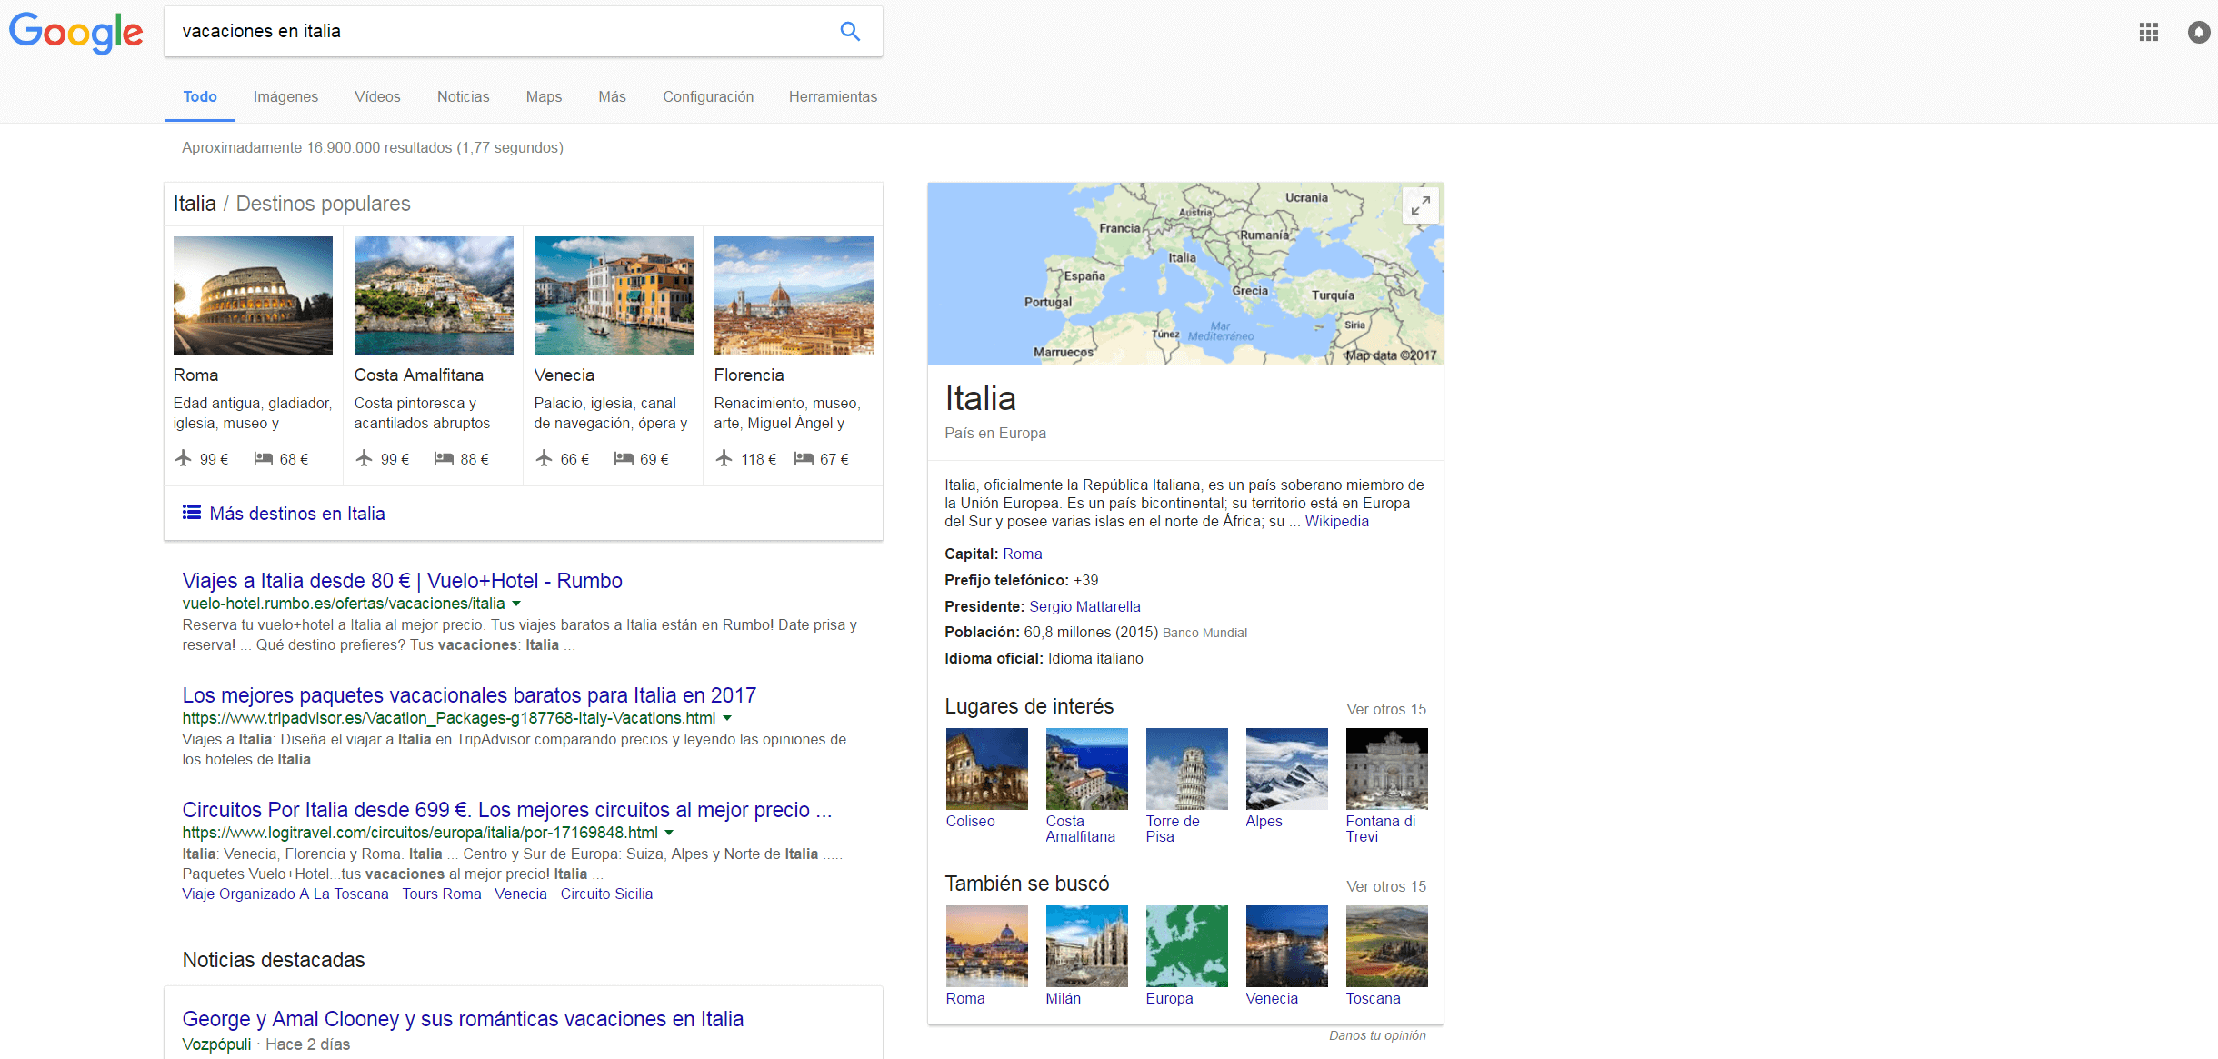Open the Más search menu
This screenshot has height=1059, width=2218.
click(612, 96)
